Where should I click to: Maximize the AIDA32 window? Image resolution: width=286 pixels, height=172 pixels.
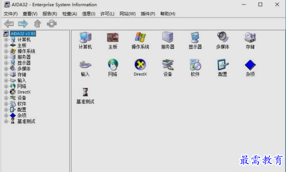click(x=260, y=5)
